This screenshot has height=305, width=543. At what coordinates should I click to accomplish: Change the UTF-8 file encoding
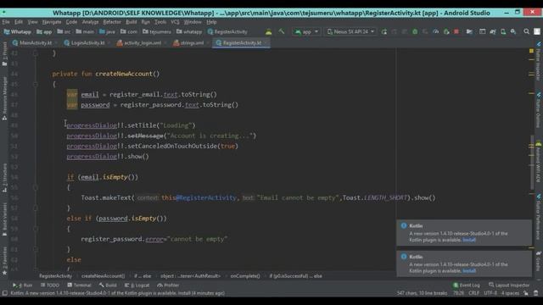coord(490,293)
